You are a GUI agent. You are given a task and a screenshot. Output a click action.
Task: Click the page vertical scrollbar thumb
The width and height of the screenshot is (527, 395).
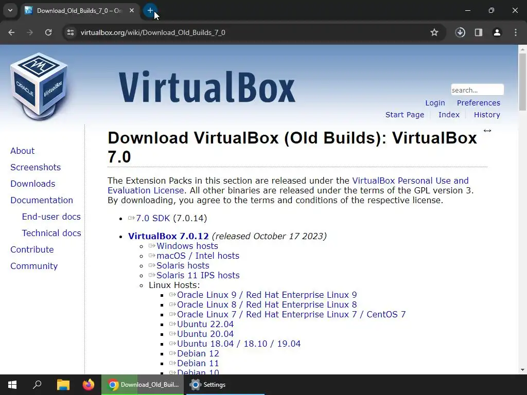click(x=522, y=82)
